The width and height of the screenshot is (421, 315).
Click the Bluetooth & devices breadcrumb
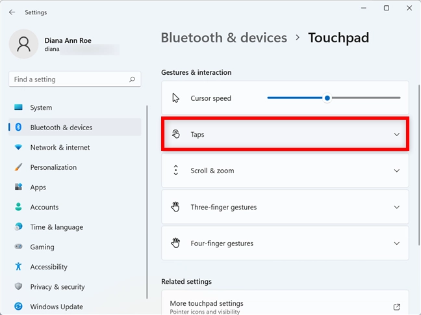tap(224, 38)
